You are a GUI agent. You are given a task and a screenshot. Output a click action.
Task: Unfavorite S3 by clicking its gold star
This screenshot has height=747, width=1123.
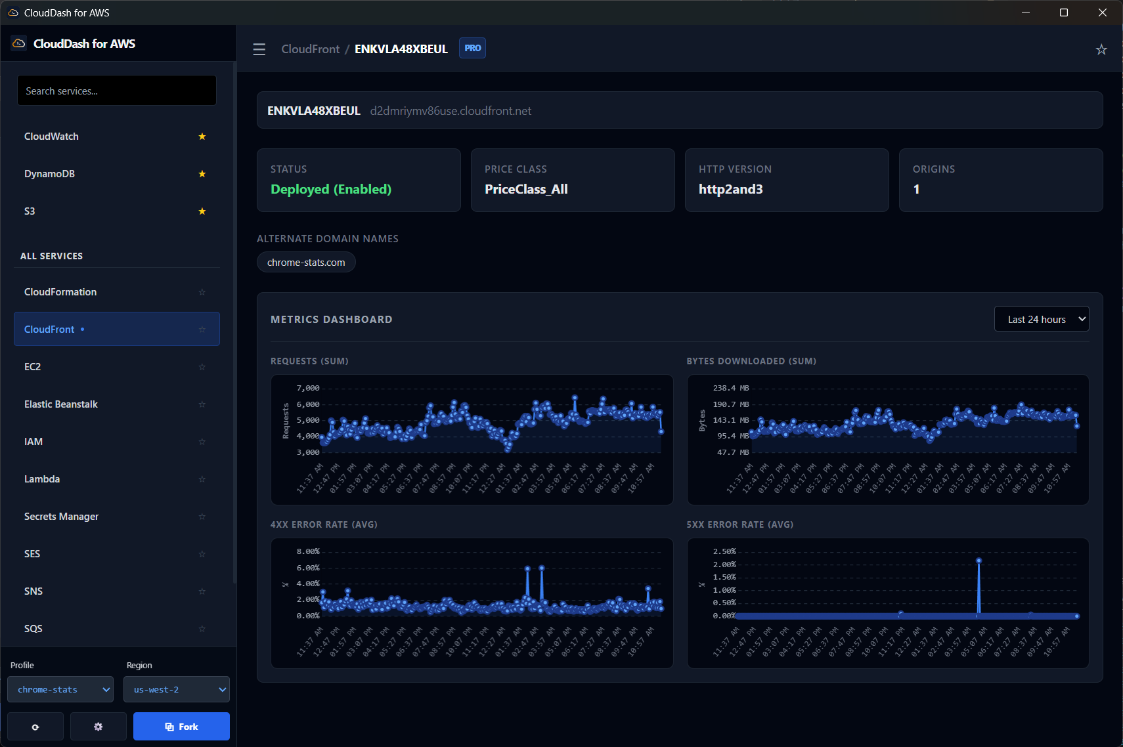[x=202, y=211]
